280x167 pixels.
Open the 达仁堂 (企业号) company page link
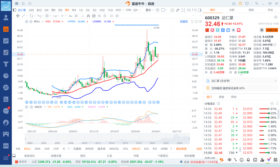(x=241, y=81)
